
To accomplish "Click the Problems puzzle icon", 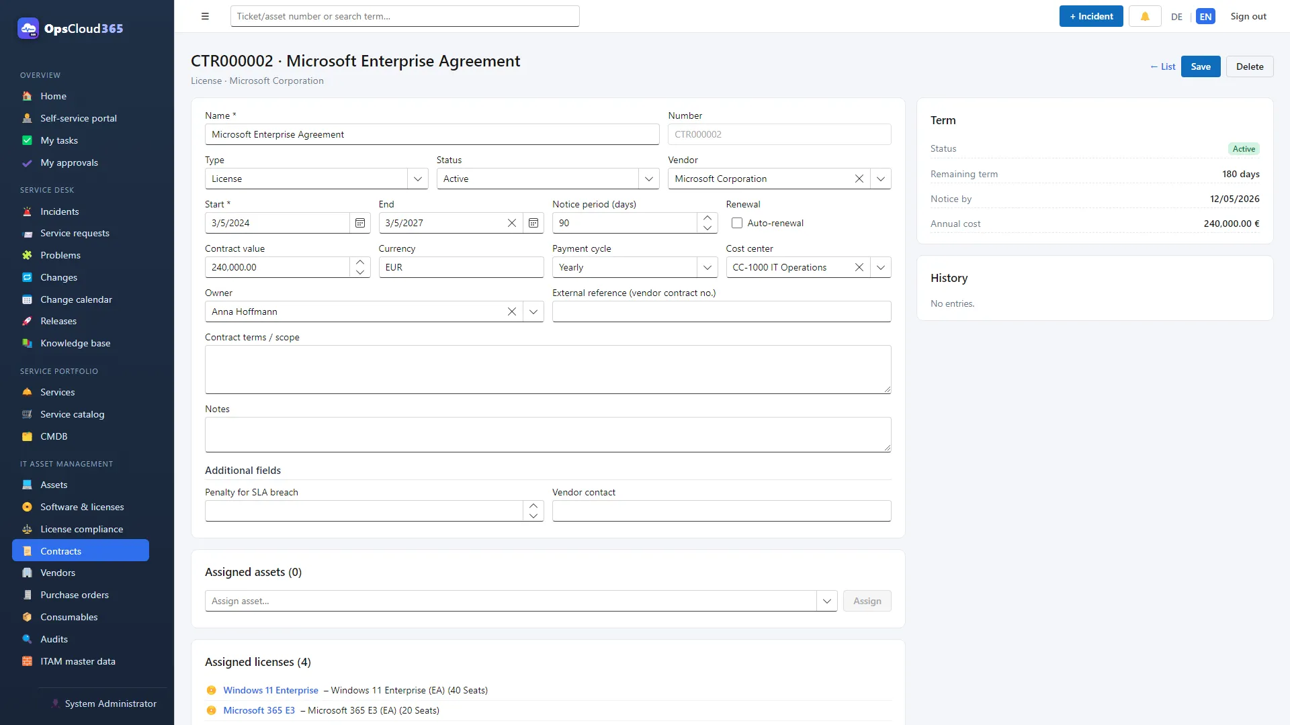I will point(27,255).
